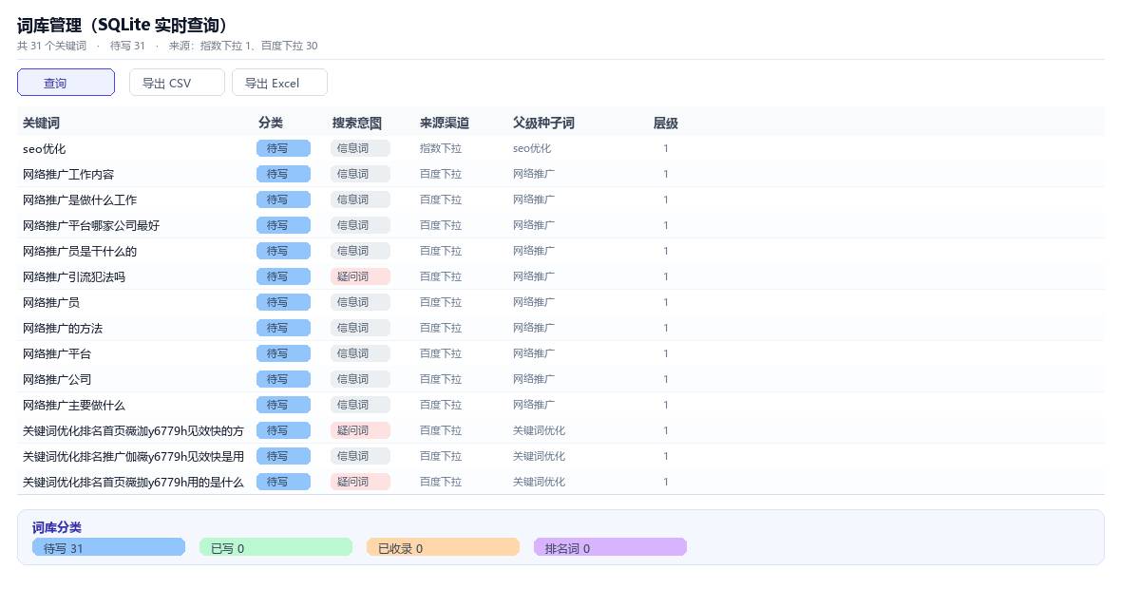Click the 词库分类 section heading

(x=56, y=527)
